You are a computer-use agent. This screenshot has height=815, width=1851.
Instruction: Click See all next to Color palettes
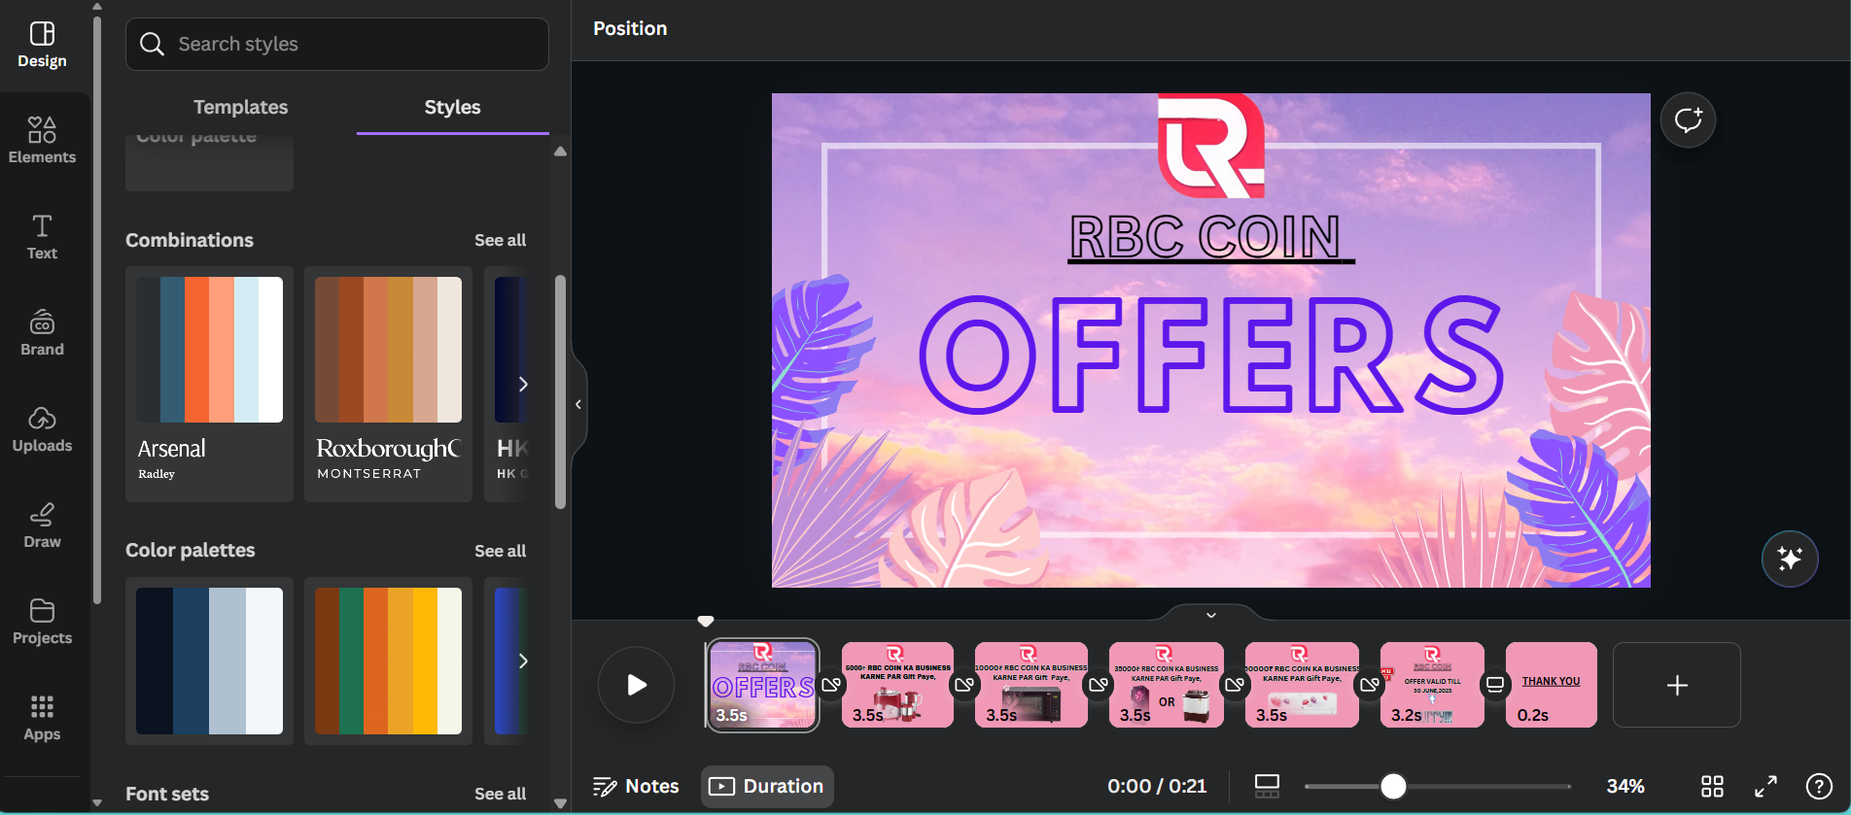point(500,551)
